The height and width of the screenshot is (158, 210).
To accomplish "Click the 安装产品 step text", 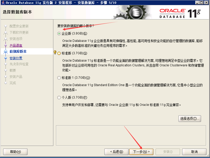I will tap(16, 77).
